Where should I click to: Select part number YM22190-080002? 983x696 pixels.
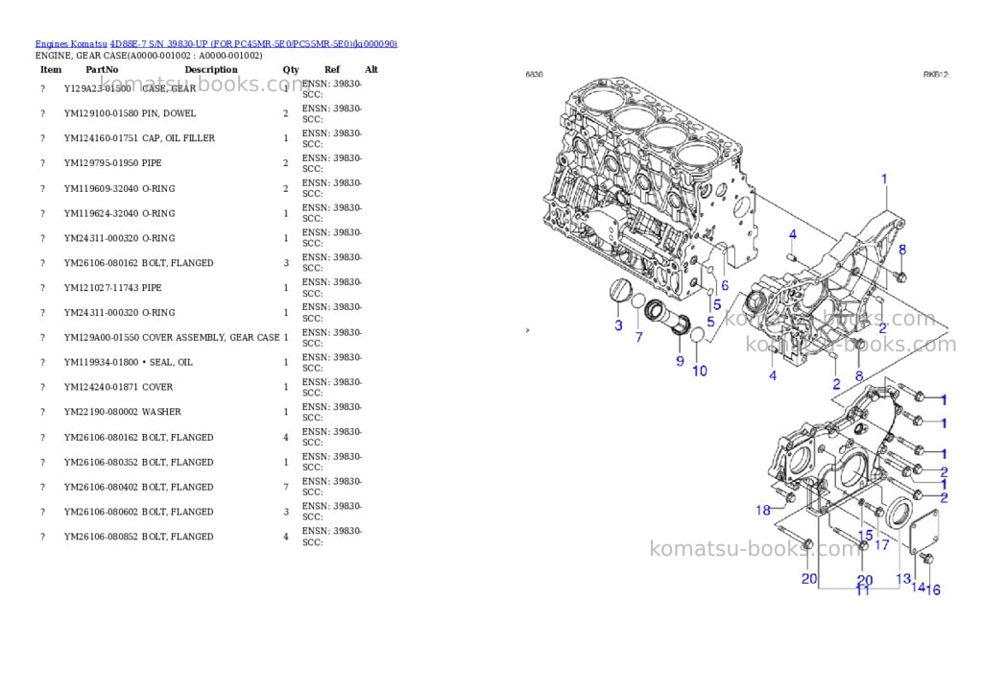pos(101,412)
